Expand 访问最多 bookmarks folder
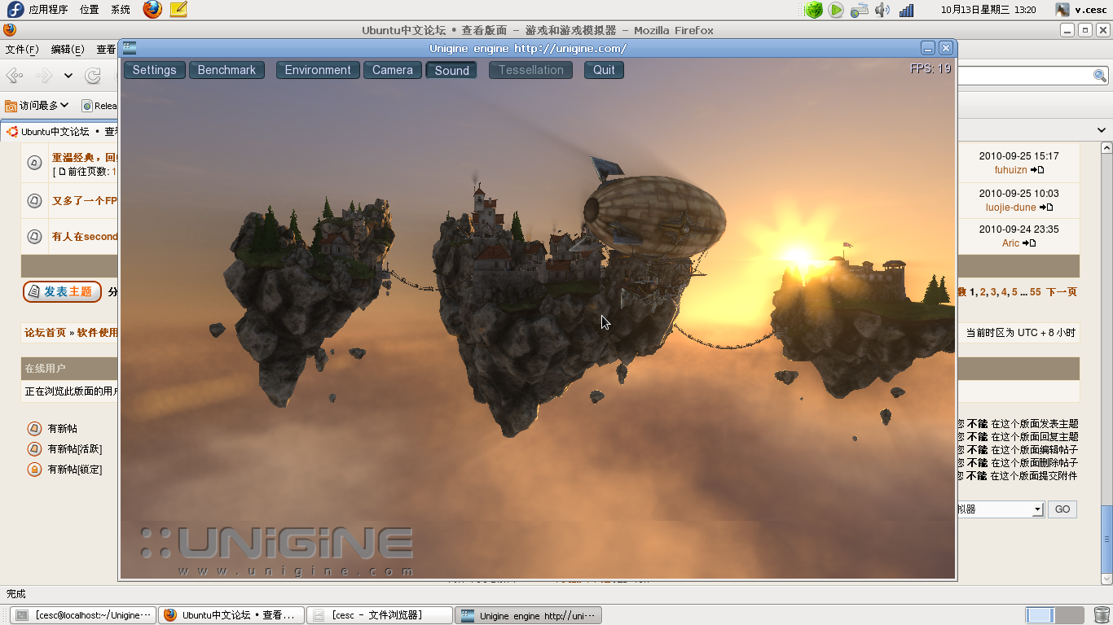Image resolution: width=1113 pixels, height=625 pixels. (x=37, y=105)
